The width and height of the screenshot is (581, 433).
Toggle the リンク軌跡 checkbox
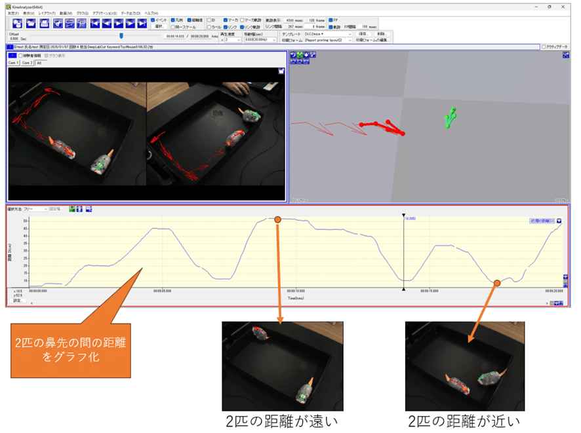click(242, 27)
